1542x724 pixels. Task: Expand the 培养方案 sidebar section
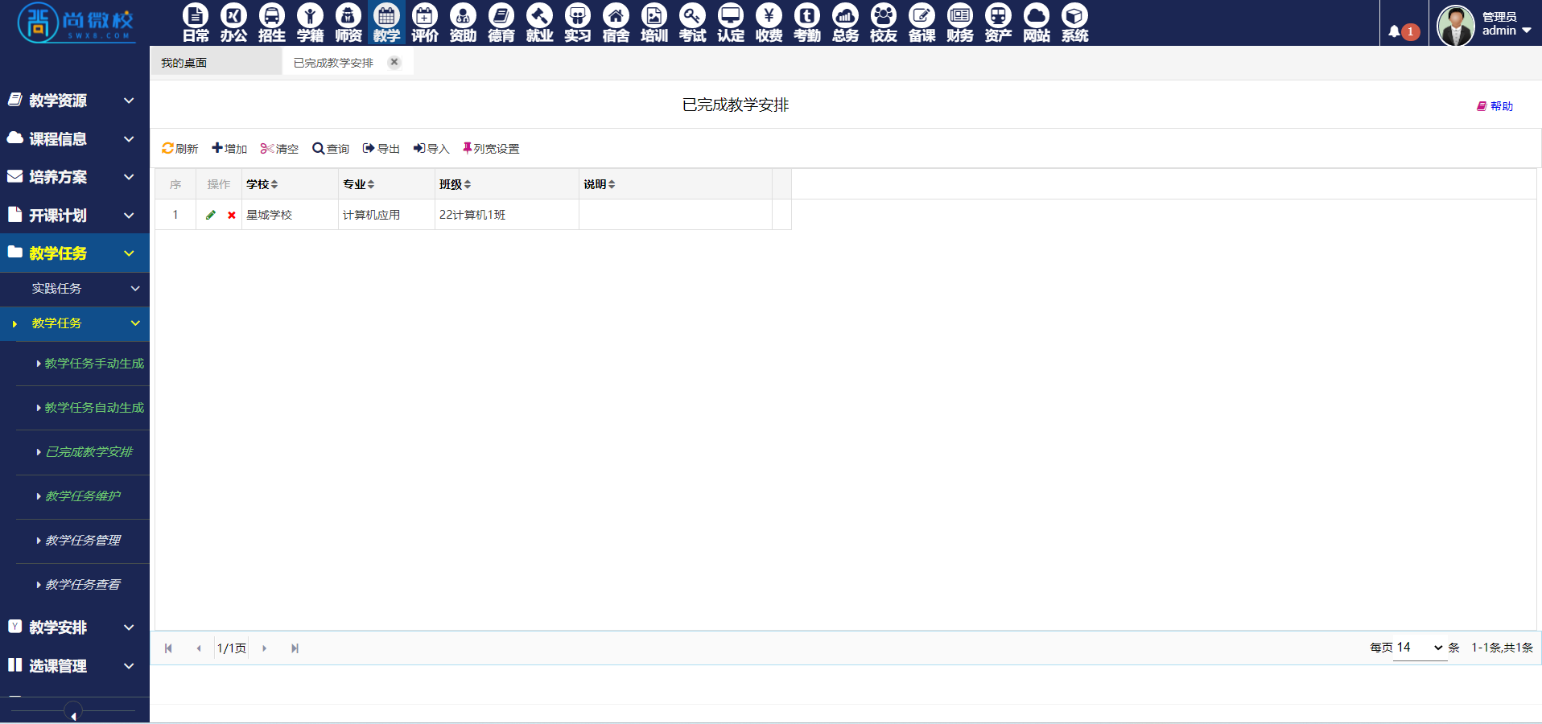click(75, 177)
